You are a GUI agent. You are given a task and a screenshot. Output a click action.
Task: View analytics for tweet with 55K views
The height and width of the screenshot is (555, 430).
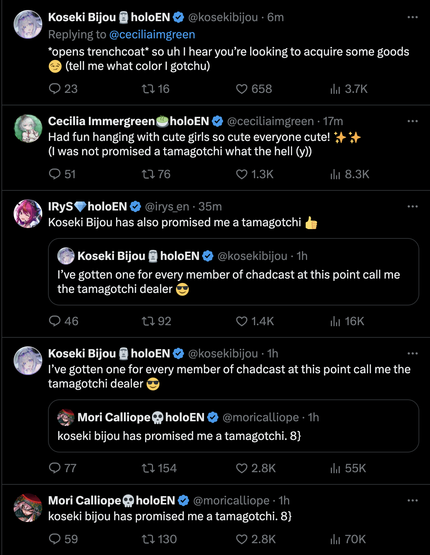click(x=348, y=468)
